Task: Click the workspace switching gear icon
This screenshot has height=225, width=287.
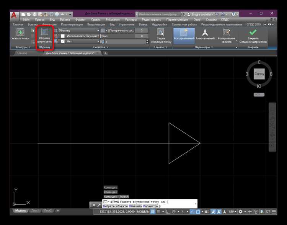Action: (x=241, y=212)
